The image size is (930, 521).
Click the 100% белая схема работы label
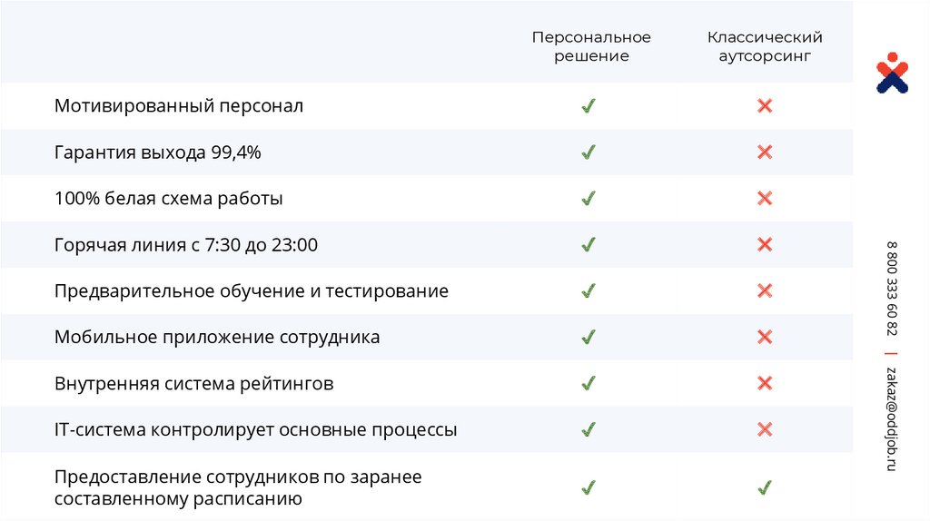click(x=169, y=198)
